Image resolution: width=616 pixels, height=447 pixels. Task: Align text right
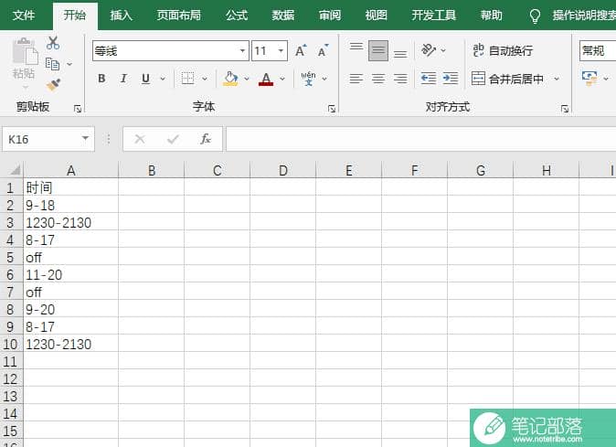[x=400, y=79]
